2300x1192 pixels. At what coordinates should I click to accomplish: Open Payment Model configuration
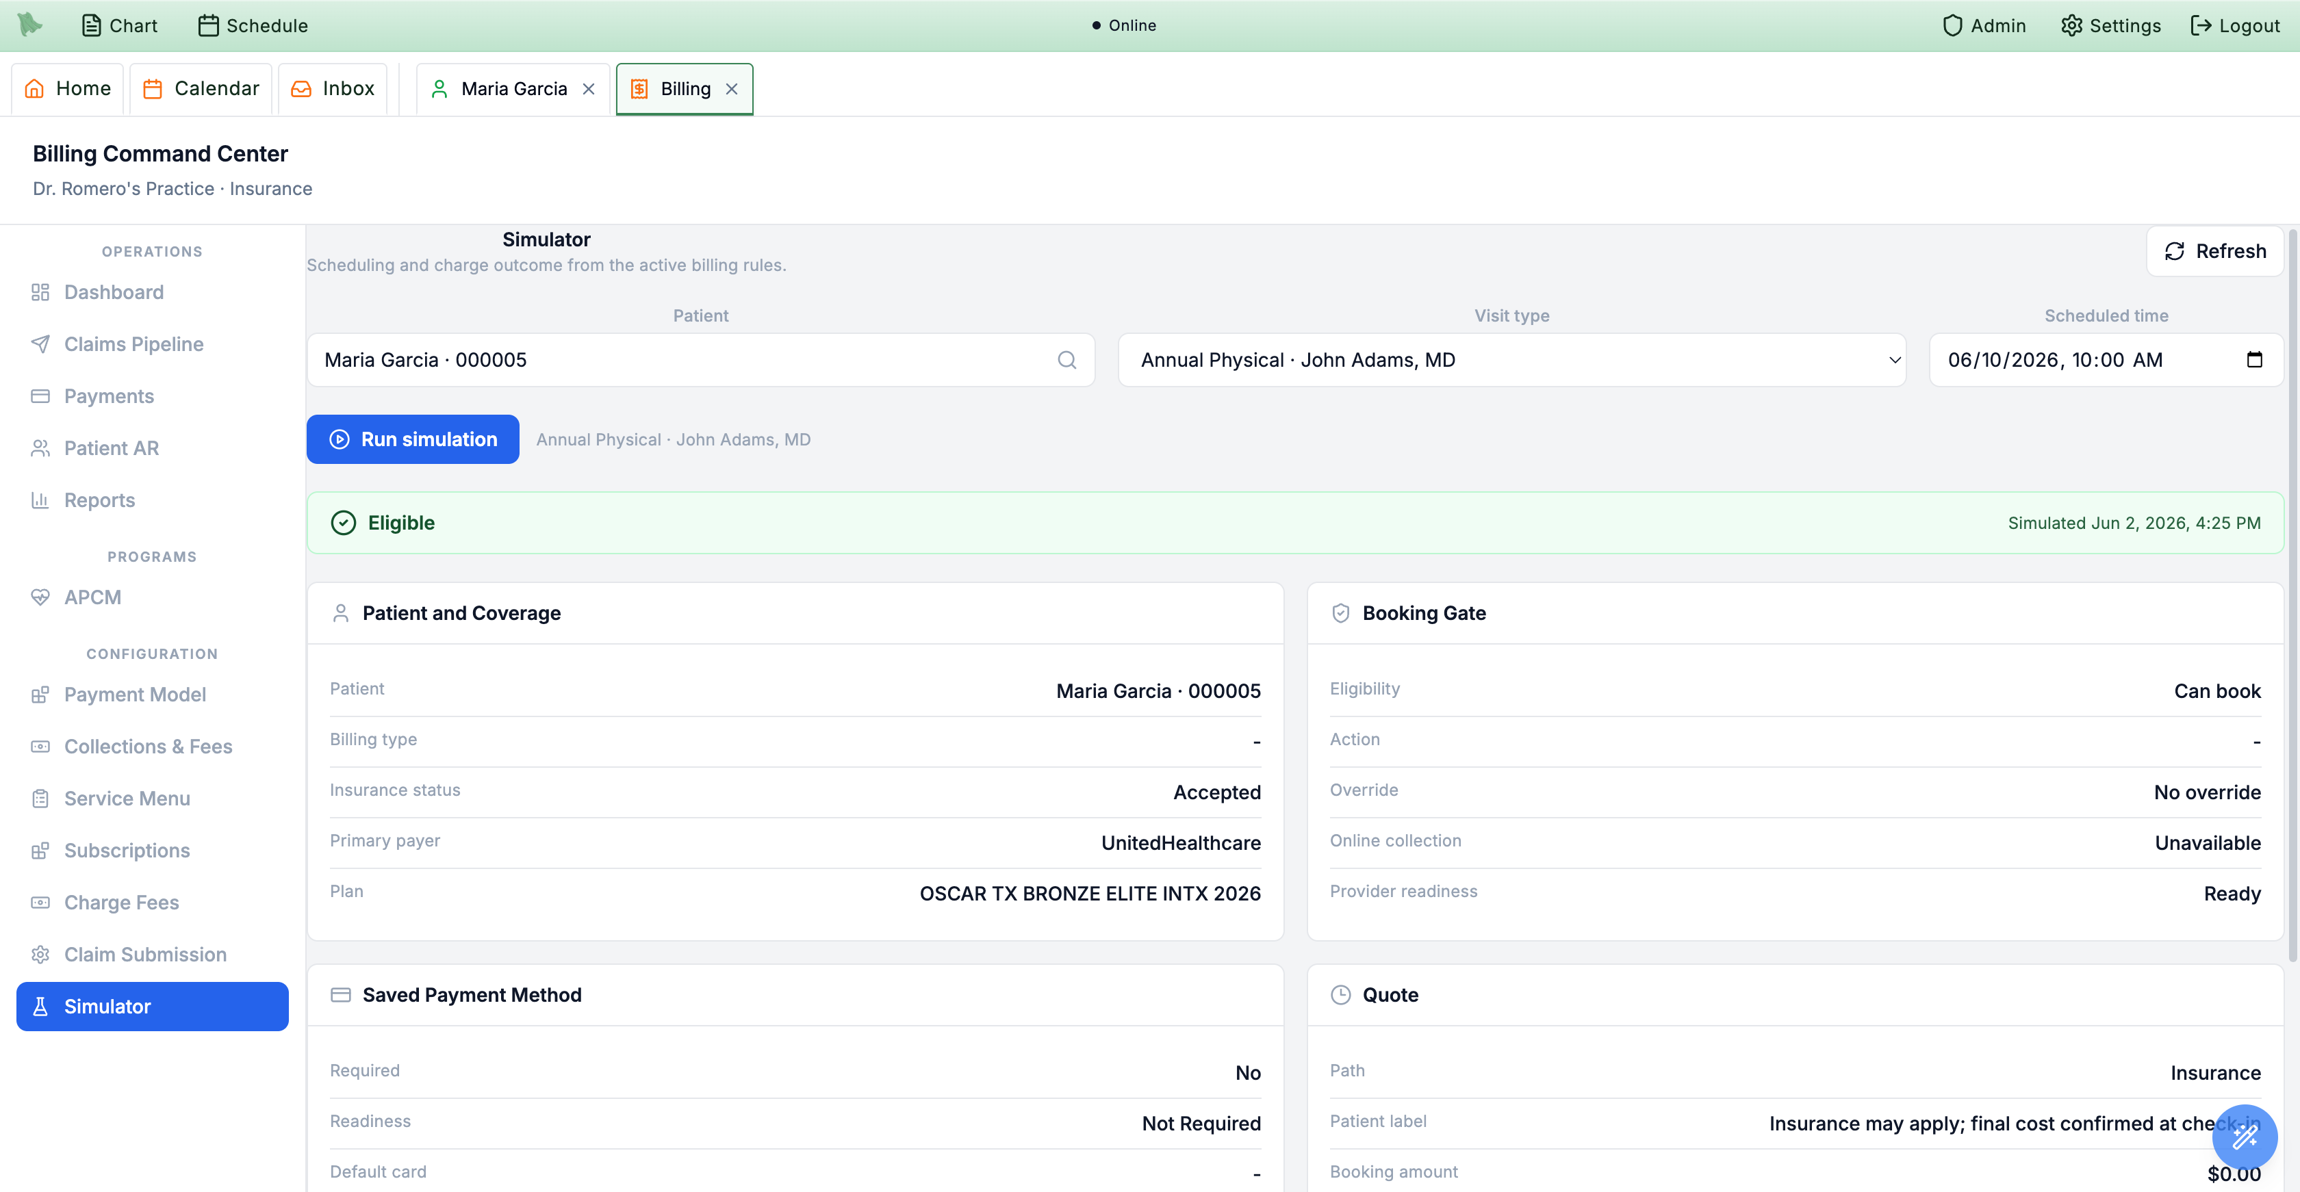click(x=153, y=694)
